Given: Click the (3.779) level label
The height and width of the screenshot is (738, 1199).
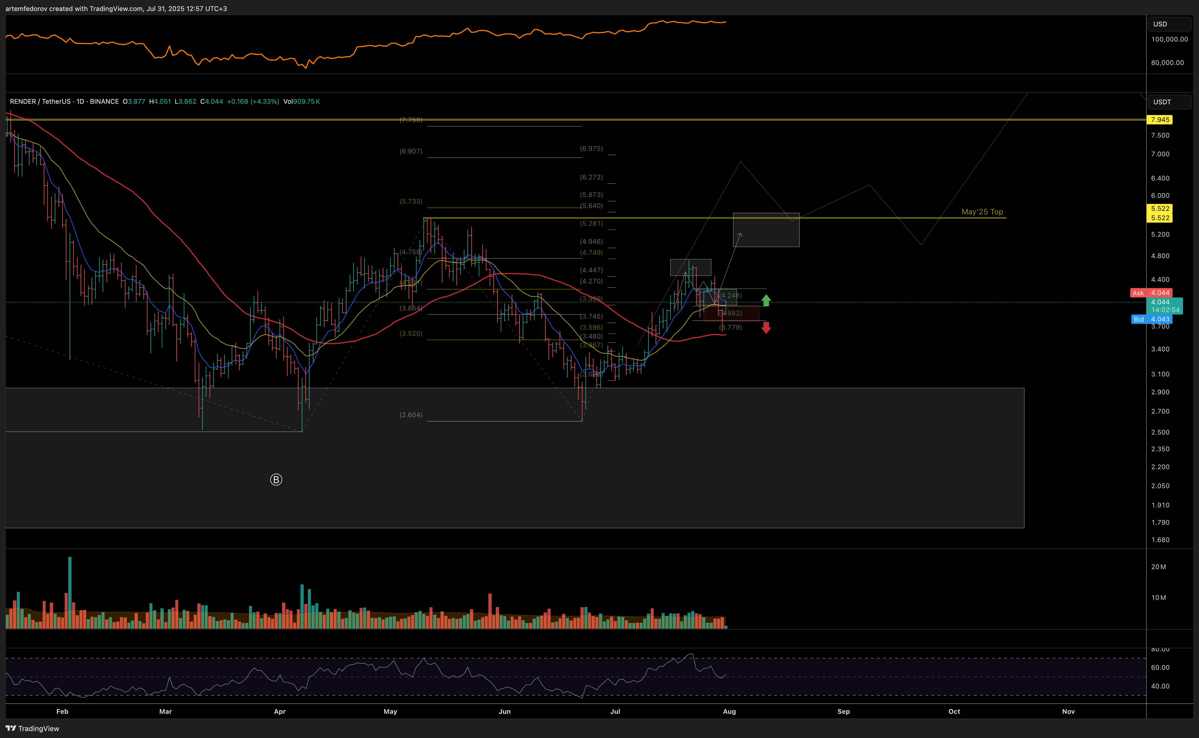Looking at the screenshot, I should coord(730,327).
